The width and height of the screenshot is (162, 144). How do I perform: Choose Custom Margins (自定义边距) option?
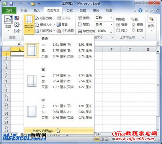[x=59, y=131]
